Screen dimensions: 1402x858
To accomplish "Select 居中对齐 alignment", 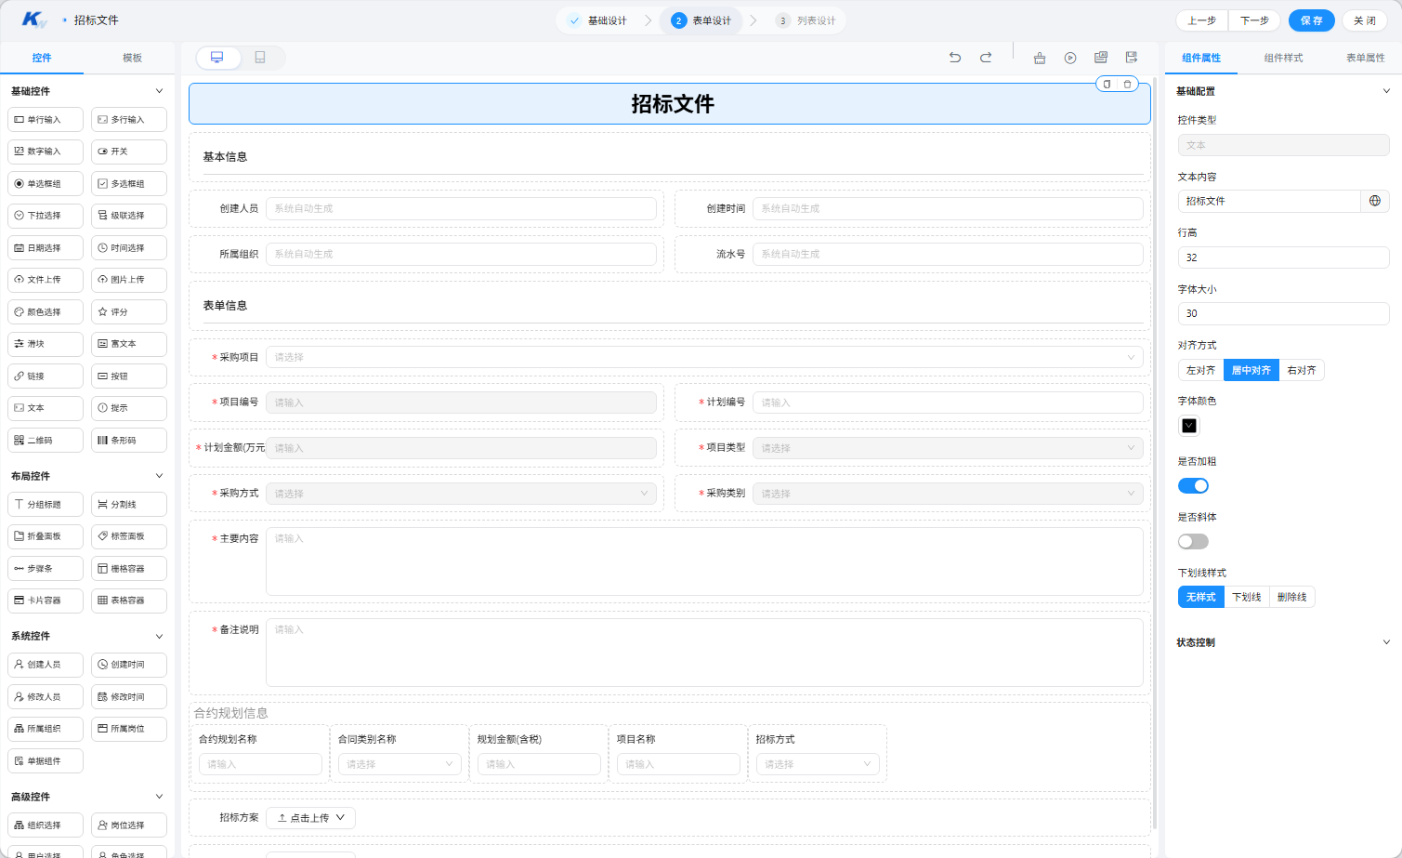I will [x=1251, y=370].
